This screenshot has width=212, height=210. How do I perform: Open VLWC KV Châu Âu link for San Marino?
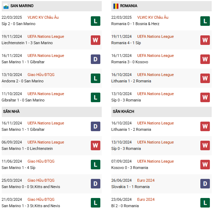pos(43,17)
